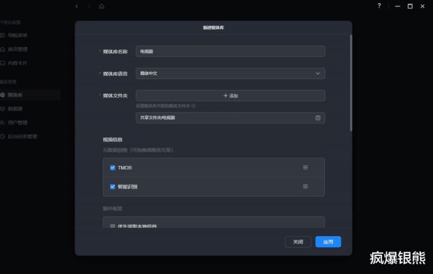
Task: Click the 后台任务管理 clock icon
Action: pos(2,136)
